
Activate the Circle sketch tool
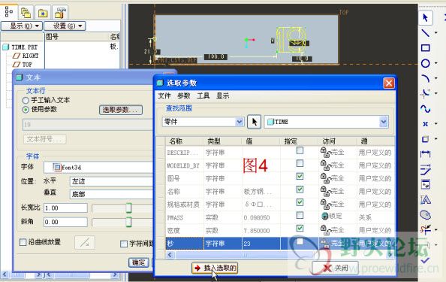click(x=426, y=63)
